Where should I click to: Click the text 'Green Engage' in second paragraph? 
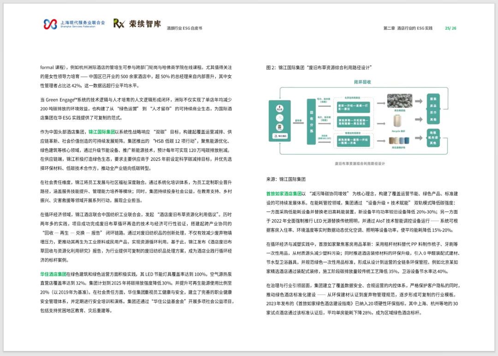(60, 100)
